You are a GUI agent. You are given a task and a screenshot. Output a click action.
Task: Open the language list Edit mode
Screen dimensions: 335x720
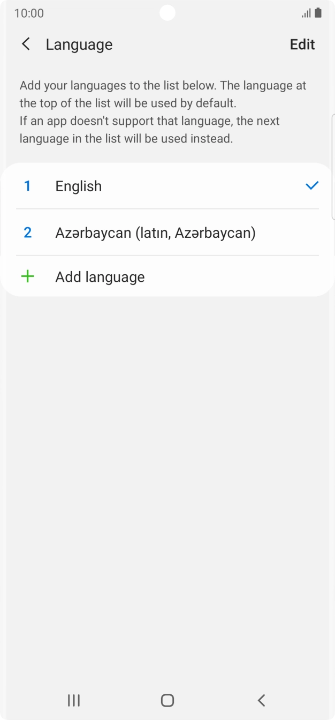coord(302,44)
